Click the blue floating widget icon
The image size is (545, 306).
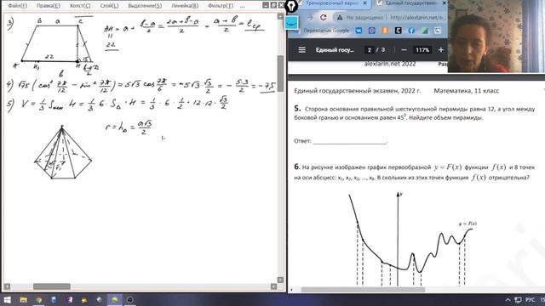pyautogui.click(x=292, y=23)
